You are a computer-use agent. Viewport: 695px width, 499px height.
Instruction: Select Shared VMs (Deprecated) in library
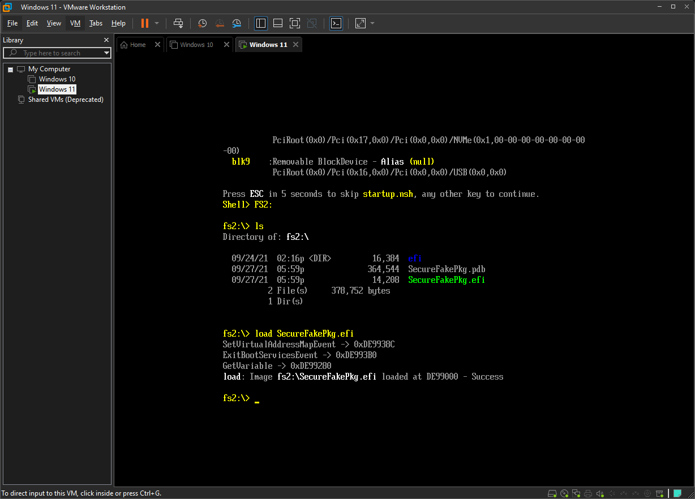66,100
